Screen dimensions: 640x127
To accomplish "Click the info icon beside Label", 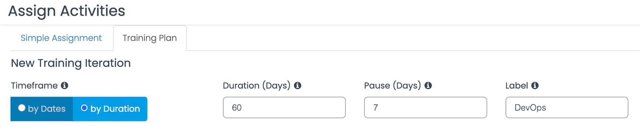I will [x=535, y=85].
